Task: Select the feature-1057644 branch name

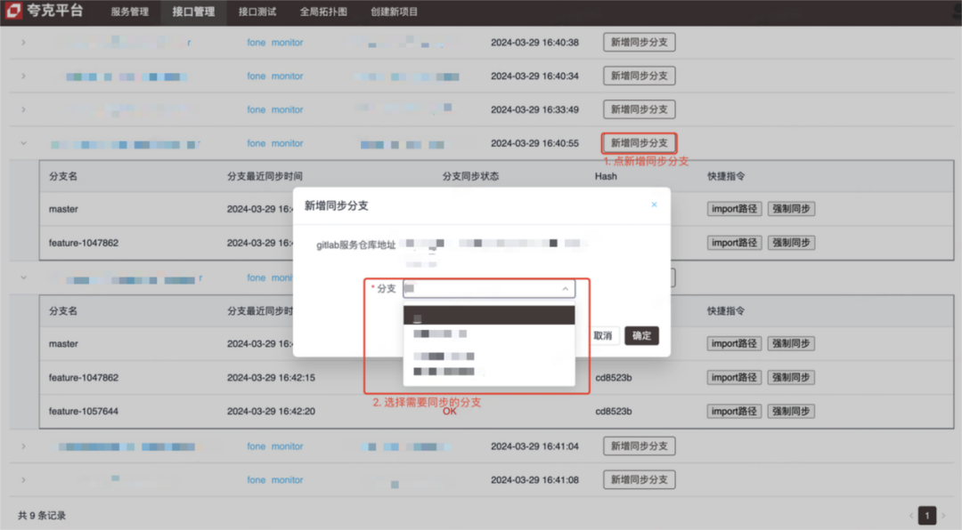Action: pyautogui.click(x=84, y=411)
